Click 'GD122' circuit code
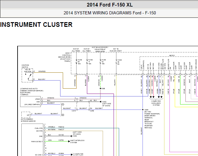The image size is (198, 156). coord(61,135)
